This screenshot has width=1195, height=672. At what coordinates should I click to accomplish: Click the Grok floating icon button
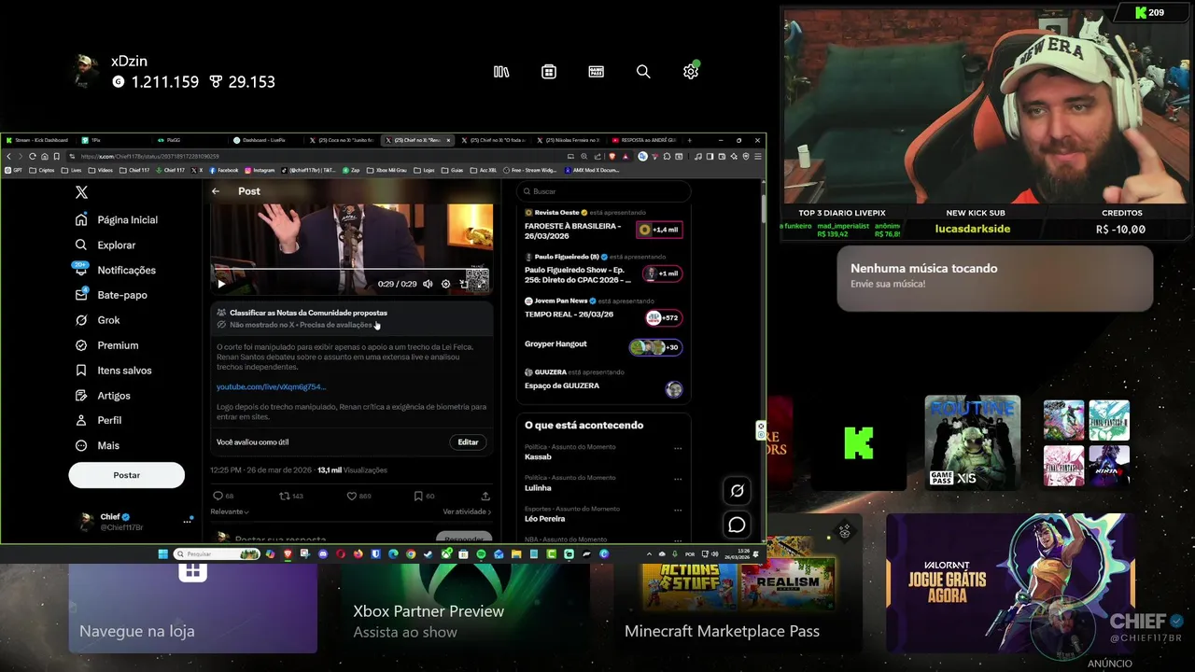(737, 491)
